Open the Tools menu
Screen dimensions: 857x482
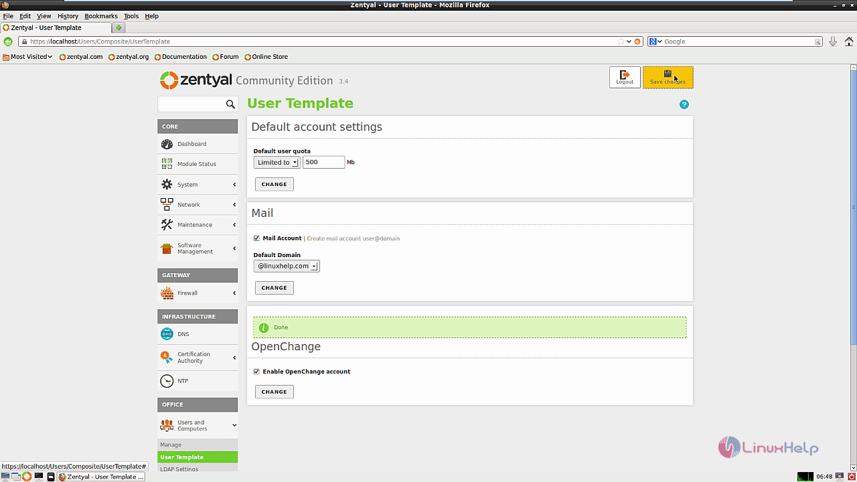[131, 16]
